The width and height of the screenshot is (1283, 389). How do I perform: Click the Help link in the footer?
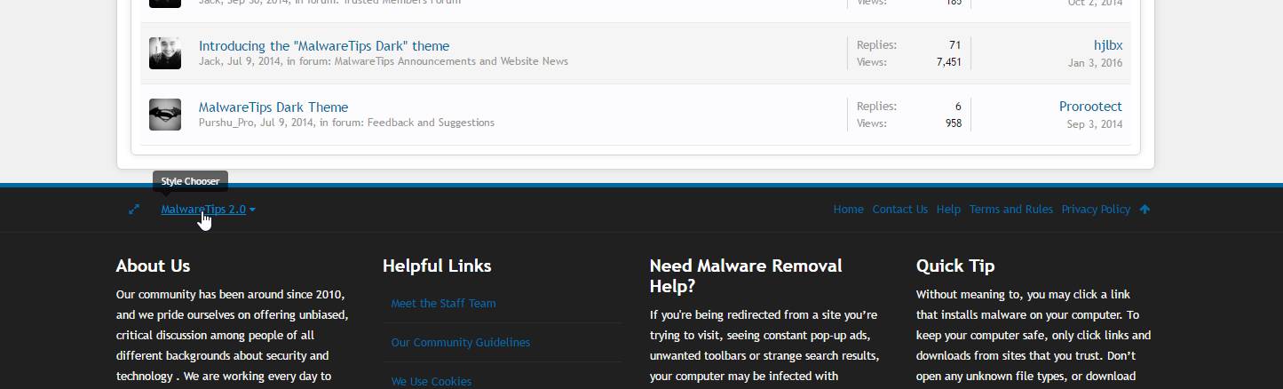pyautogui.click(x=948, y=210)
